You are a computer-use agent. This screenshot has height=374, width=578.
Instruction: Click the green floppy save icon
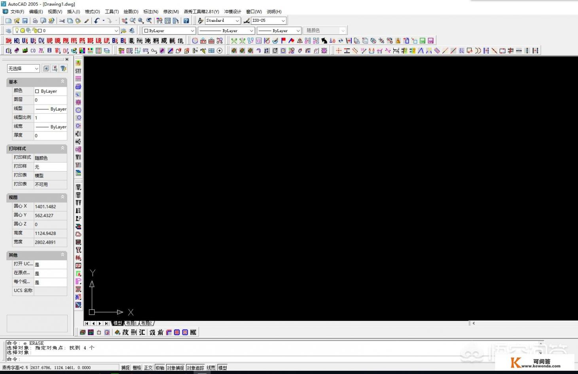pos(422,41)
